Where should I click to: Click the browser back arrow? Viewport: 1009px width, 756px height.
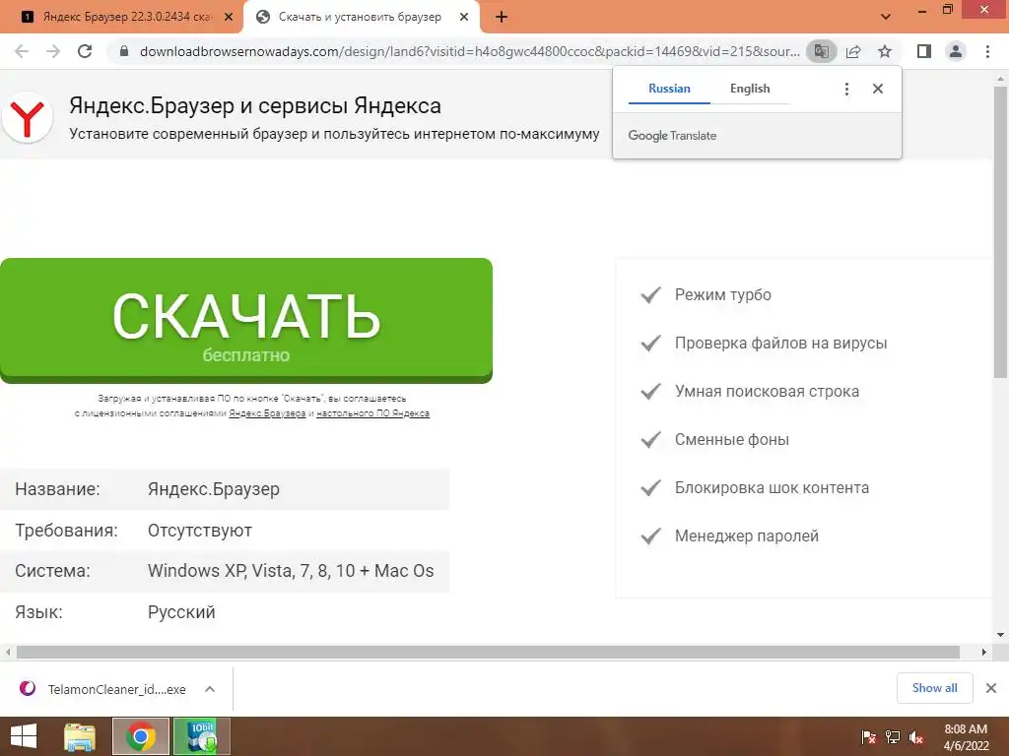[x=22, y=51]
